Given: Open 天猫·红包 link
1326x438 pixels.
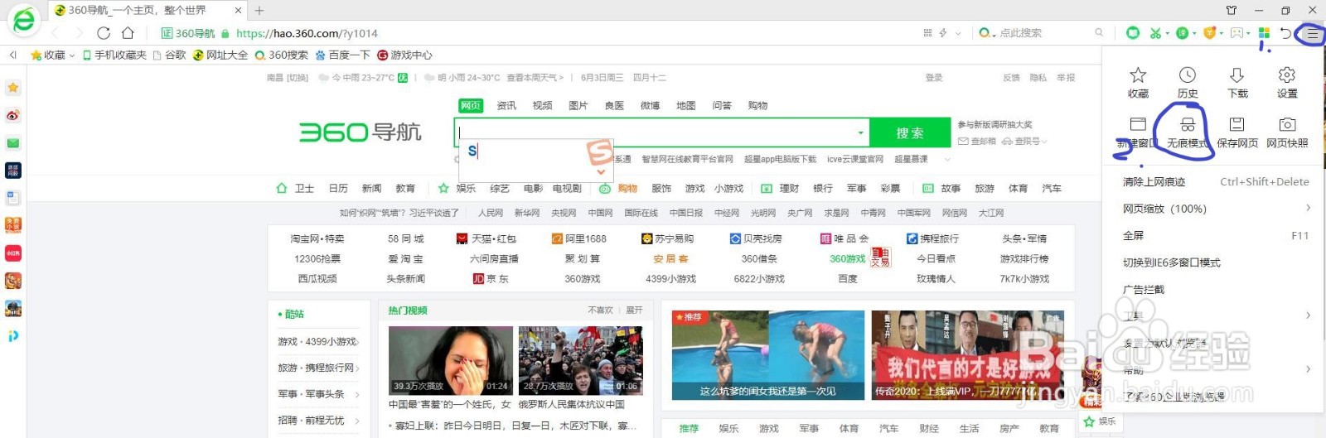Looking at the screenshot, I should coord(486,238).
